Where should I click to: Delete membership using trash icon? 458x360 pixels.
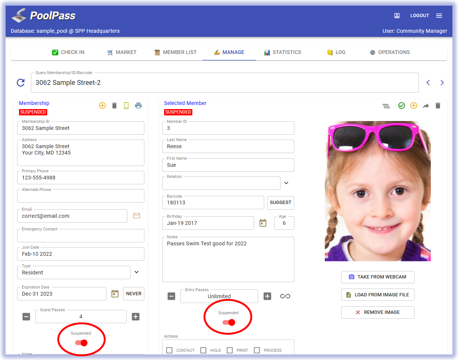tap(114, 105)
